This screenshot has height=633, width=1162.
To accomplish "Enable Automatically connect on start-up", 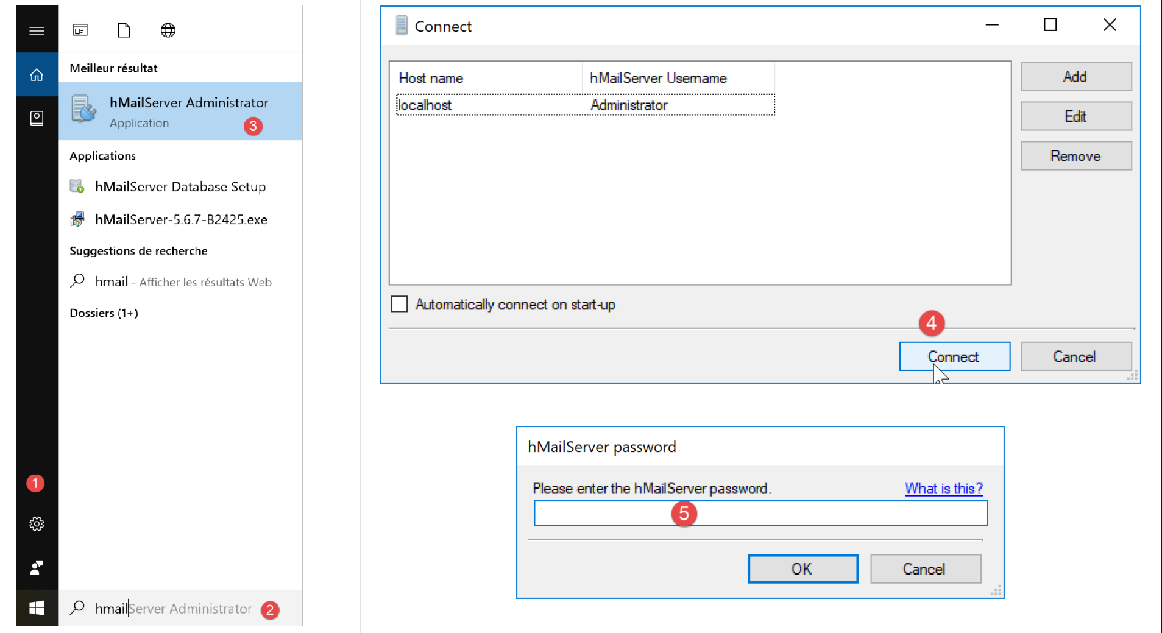I will (x=400, y=304).
